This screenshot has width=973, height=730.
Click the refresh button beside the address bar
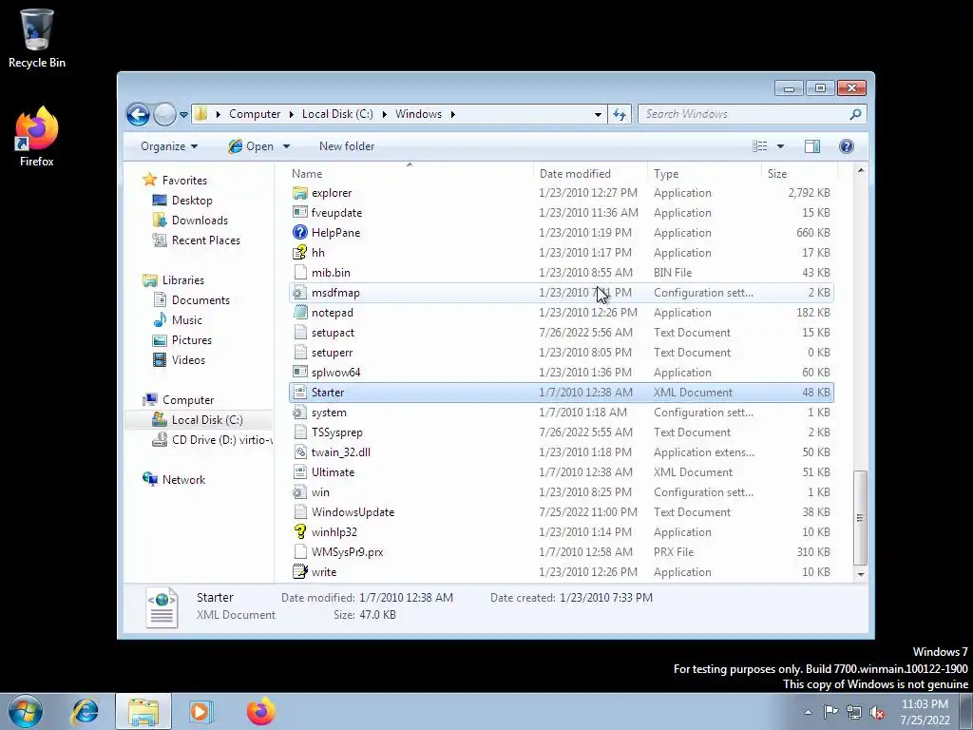tap(620, 114)
